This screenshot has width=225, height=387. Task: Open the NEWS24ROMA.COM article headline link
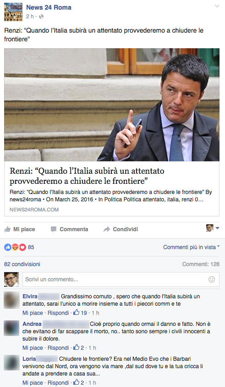(x=87, y=176)
